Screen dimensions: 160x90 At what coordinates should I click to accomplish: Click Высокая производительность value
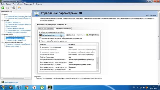pyautogui.click(x=80, y=65)
